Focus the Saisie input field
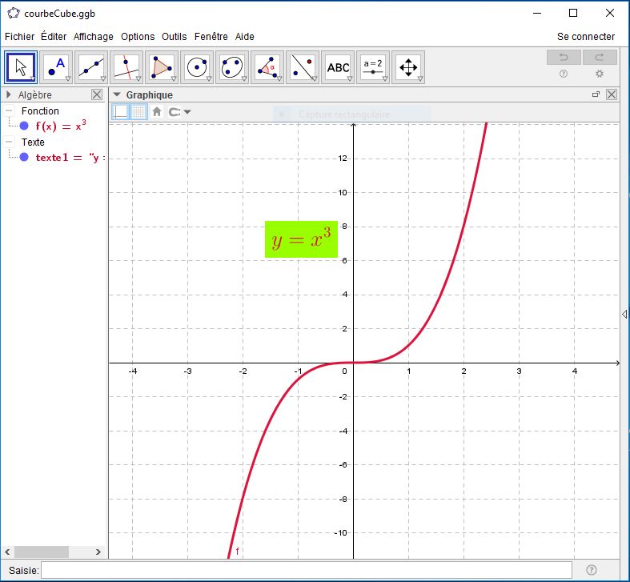 click(307, 570)
